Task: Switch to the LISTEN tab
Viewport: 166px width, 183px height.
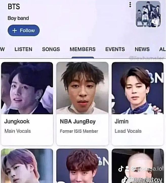Action: (x=23, y=49)
